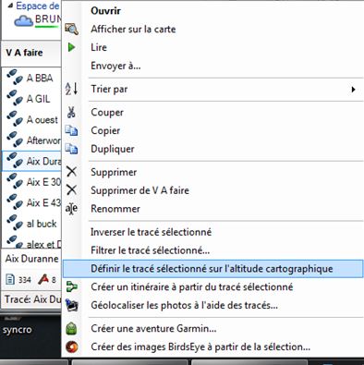This screenshot has height=365, width=364.
Task: Click the duplicate icon beside Dupliquer
Action: coord(71,149)
